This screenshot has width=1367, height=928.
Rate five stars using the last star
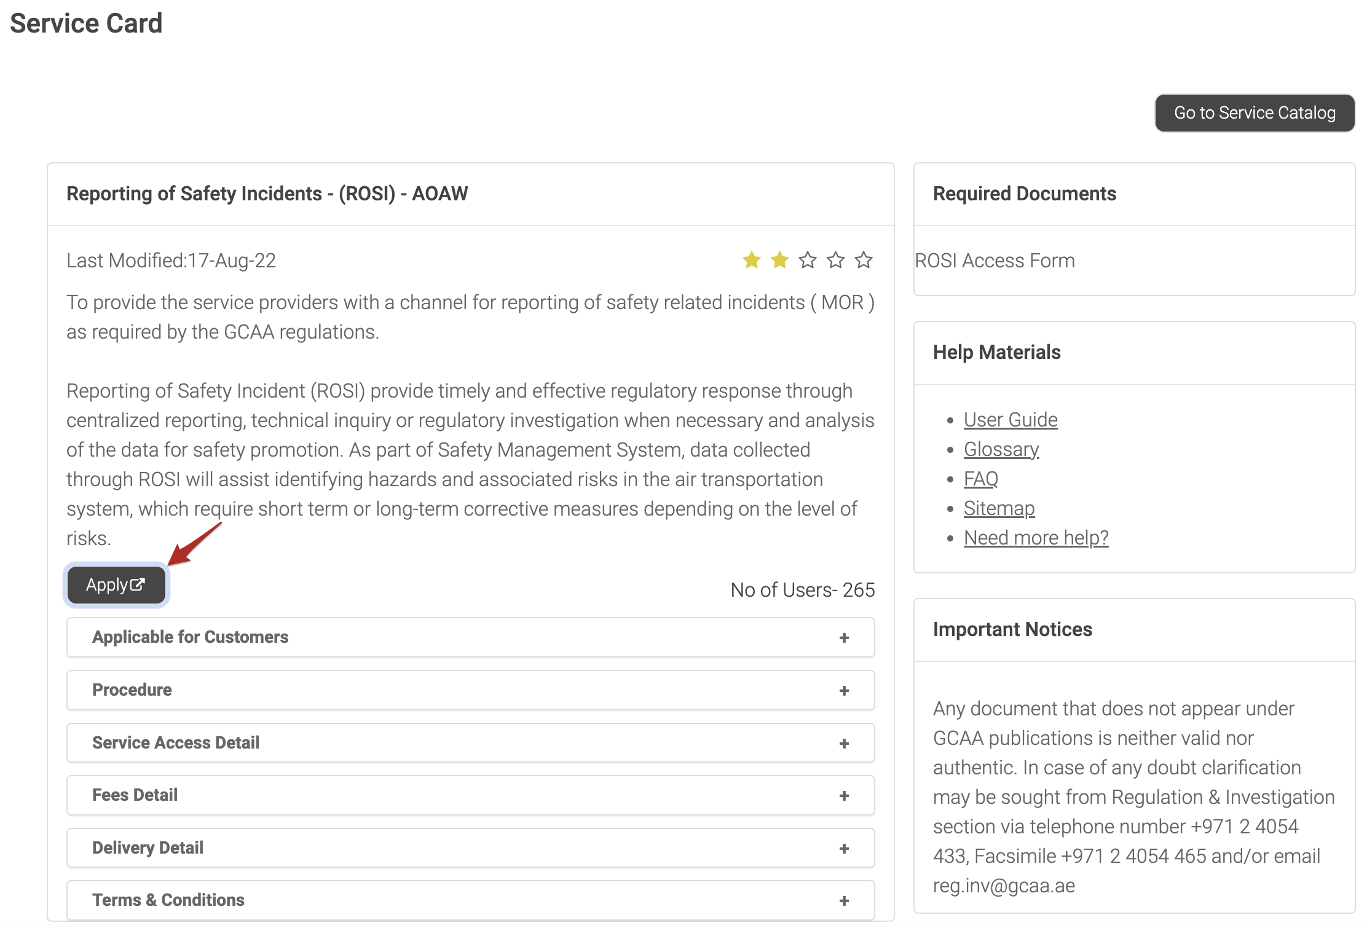pos(864,260)
